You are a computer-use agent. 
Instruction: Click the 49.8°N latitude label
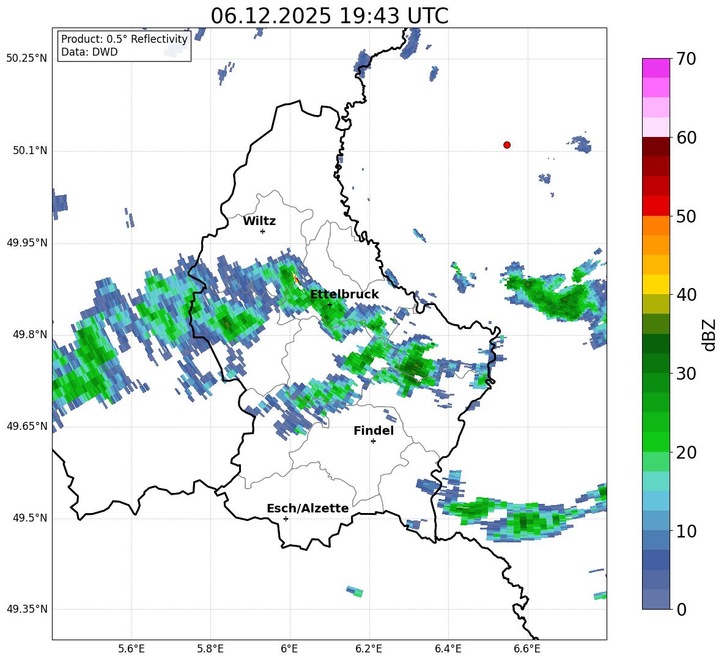click(x=30, y=334)
